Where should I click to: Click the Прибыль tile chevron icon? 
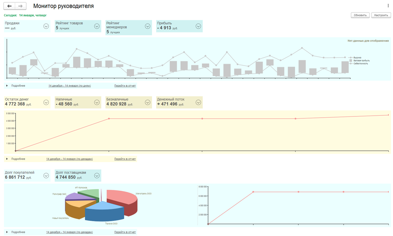click(198, 26)
